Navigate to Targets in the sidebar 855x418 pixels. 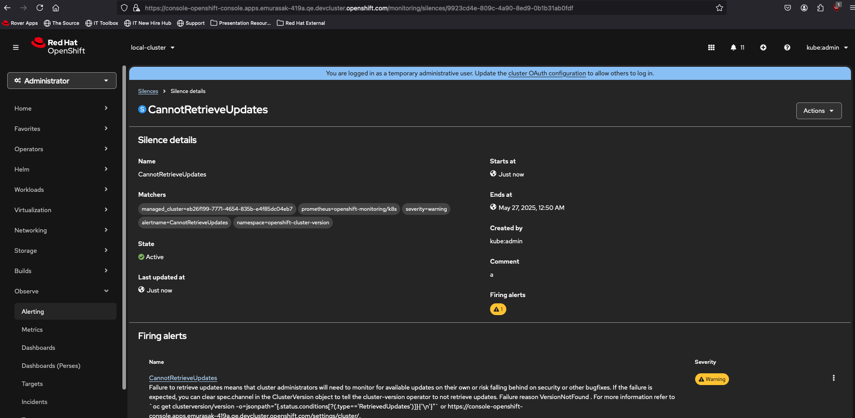click(x=65, y=384)
